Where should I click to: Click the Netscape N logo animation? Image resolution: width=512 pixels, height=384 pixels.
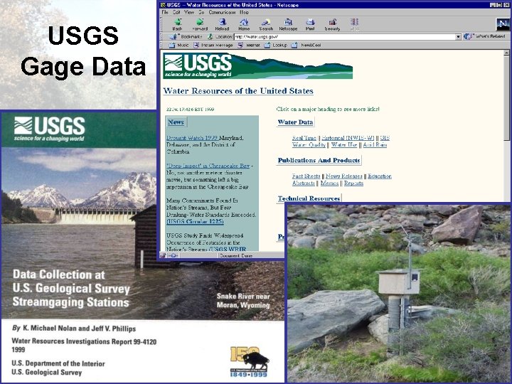tap(503, 24)
